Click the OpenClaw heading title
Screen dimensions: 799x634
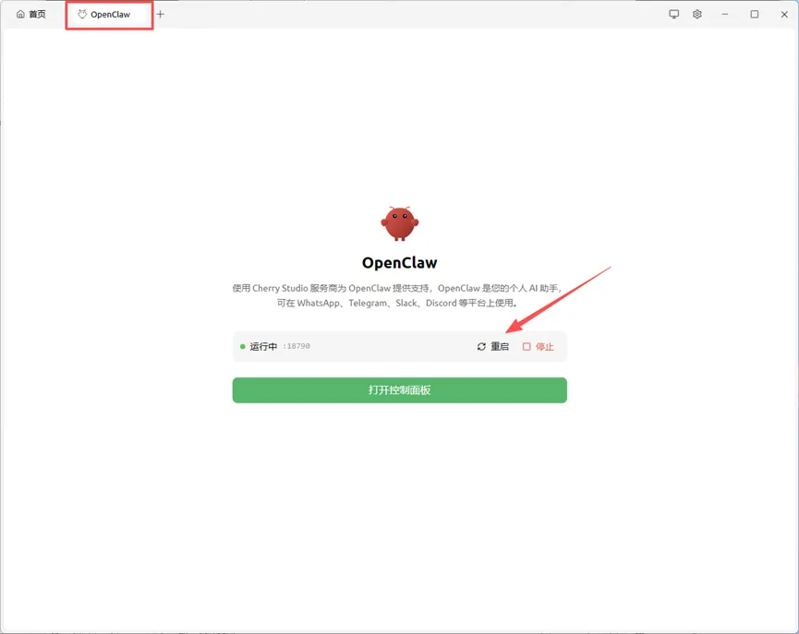399,263
